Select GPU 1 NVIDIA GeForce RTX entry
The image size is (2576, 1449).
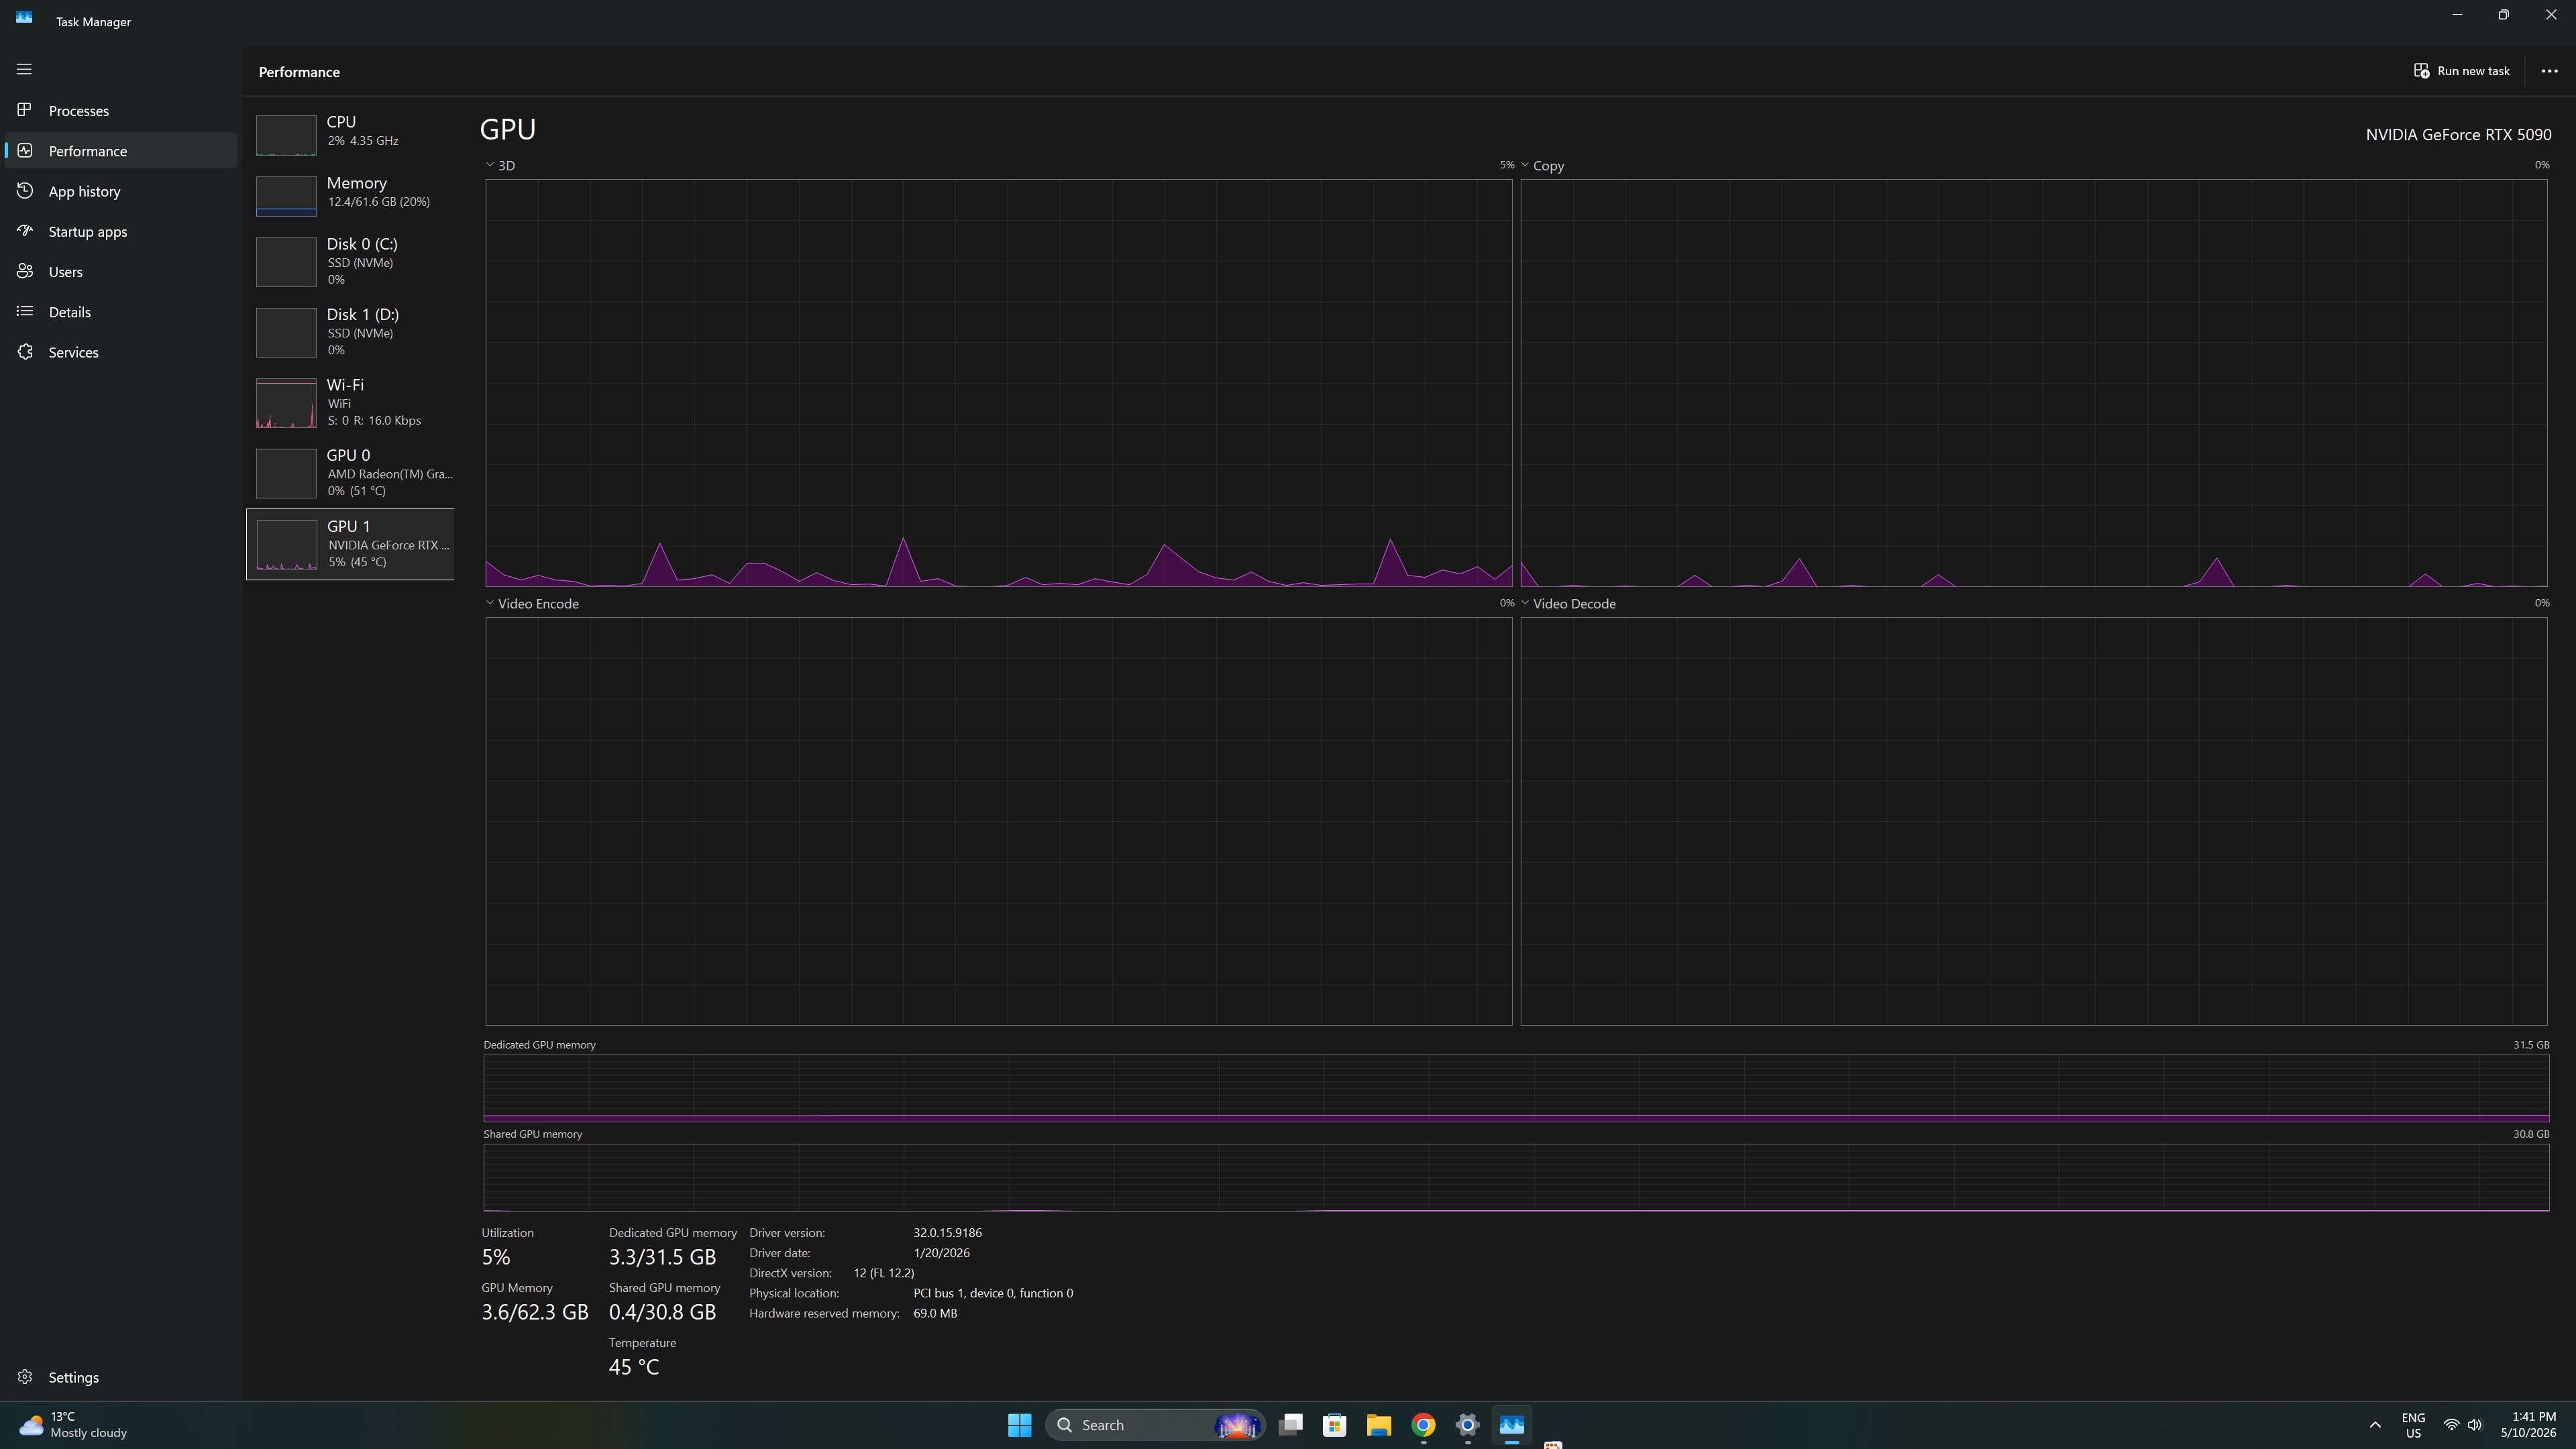[x=350, y=544]
